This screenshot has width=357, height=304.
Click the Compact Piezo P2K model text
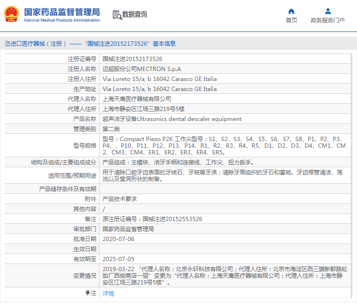click(x=147, y=139)
